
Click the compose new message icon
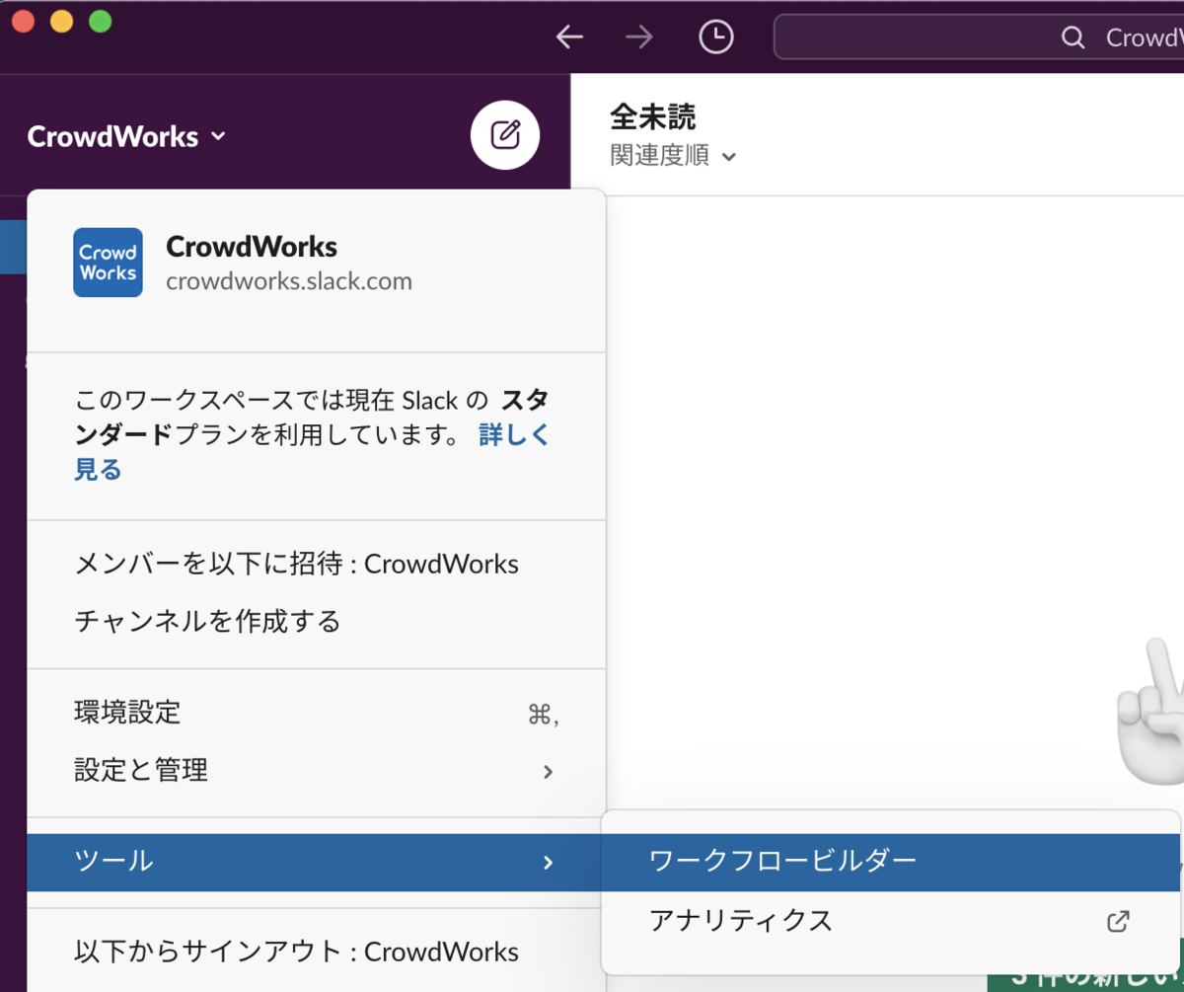pyautogui.click(x=505, y=135)
